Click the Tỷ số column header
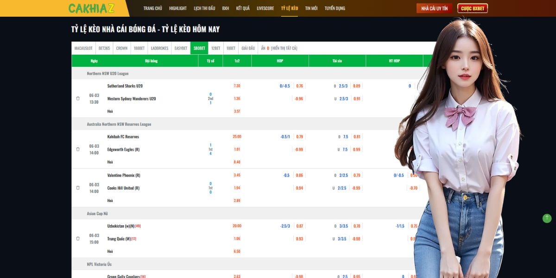Image resolution: width=556 pixels, height=278 pixels. [x=210, y=61]
